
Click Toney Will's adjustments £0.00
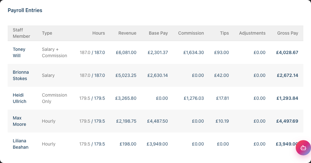pyautogui.click(x=259, y=52)
